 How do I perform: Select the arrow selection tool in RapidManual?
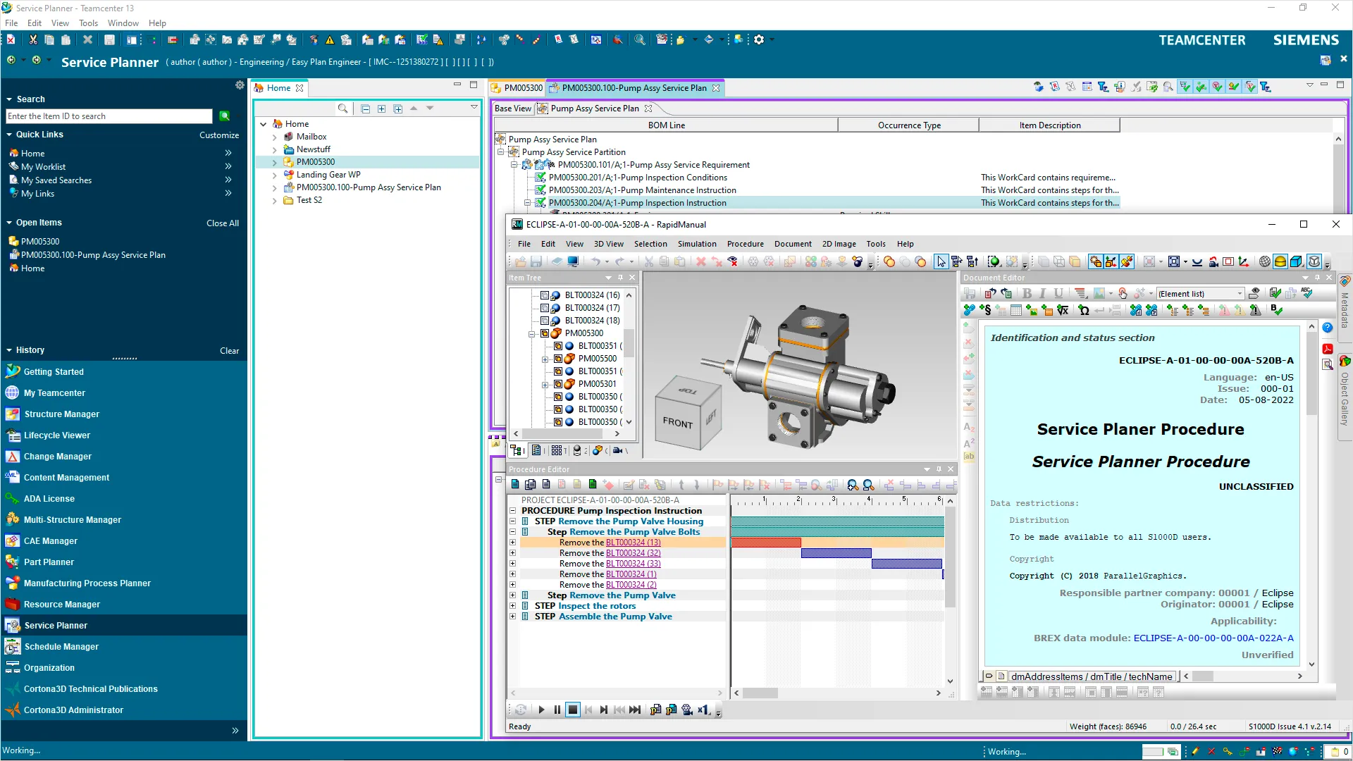(x=942, y=261)
